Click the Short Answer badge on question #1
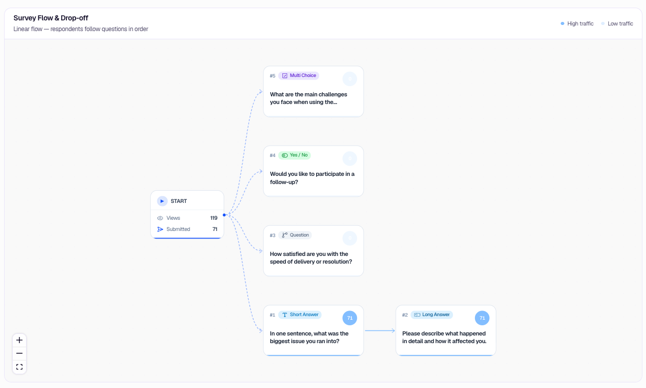The height and width of the screenshot is (388, 646). (x=300, y=315)
